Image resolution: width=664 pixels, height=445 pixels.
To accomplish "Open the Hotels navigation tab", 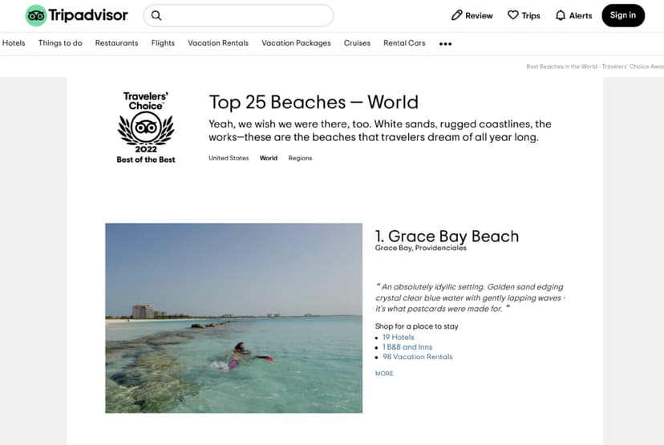I will click(14, 43).
